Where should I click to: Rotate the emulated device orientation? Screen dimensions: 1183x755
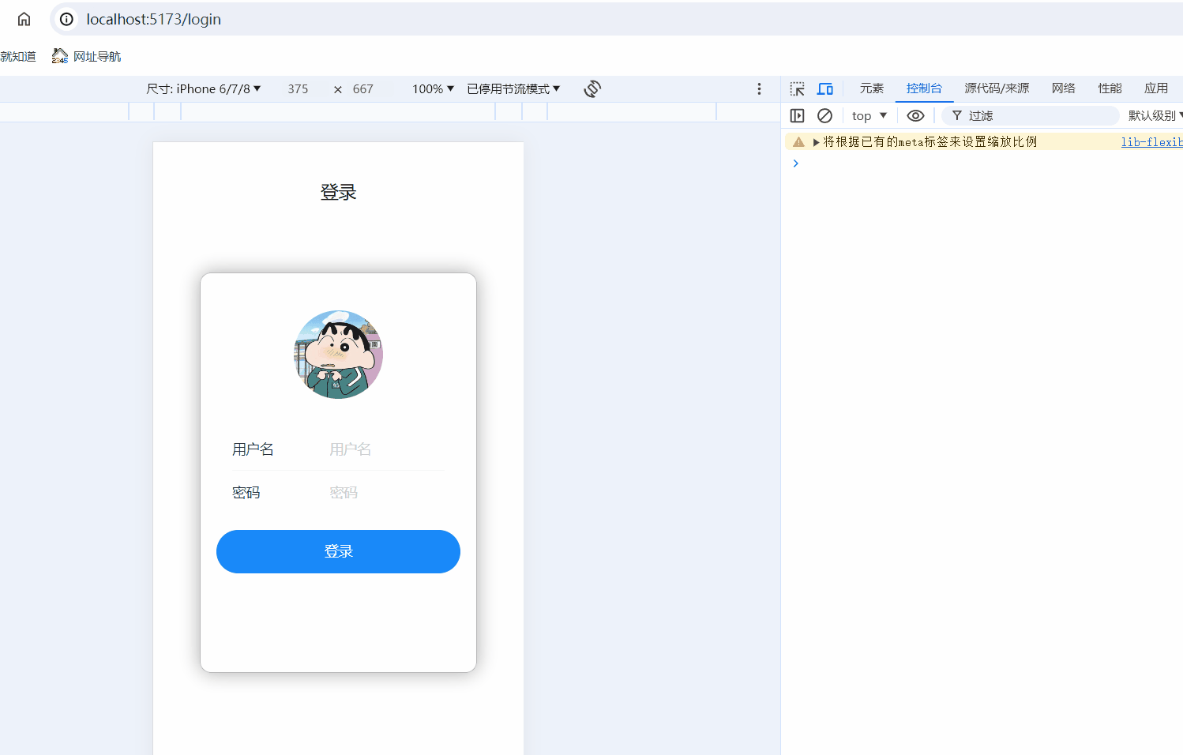[591, 88]
